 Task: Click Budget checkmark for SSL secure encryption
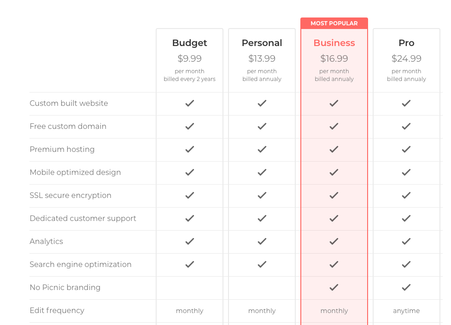click(x=189, y=196)
